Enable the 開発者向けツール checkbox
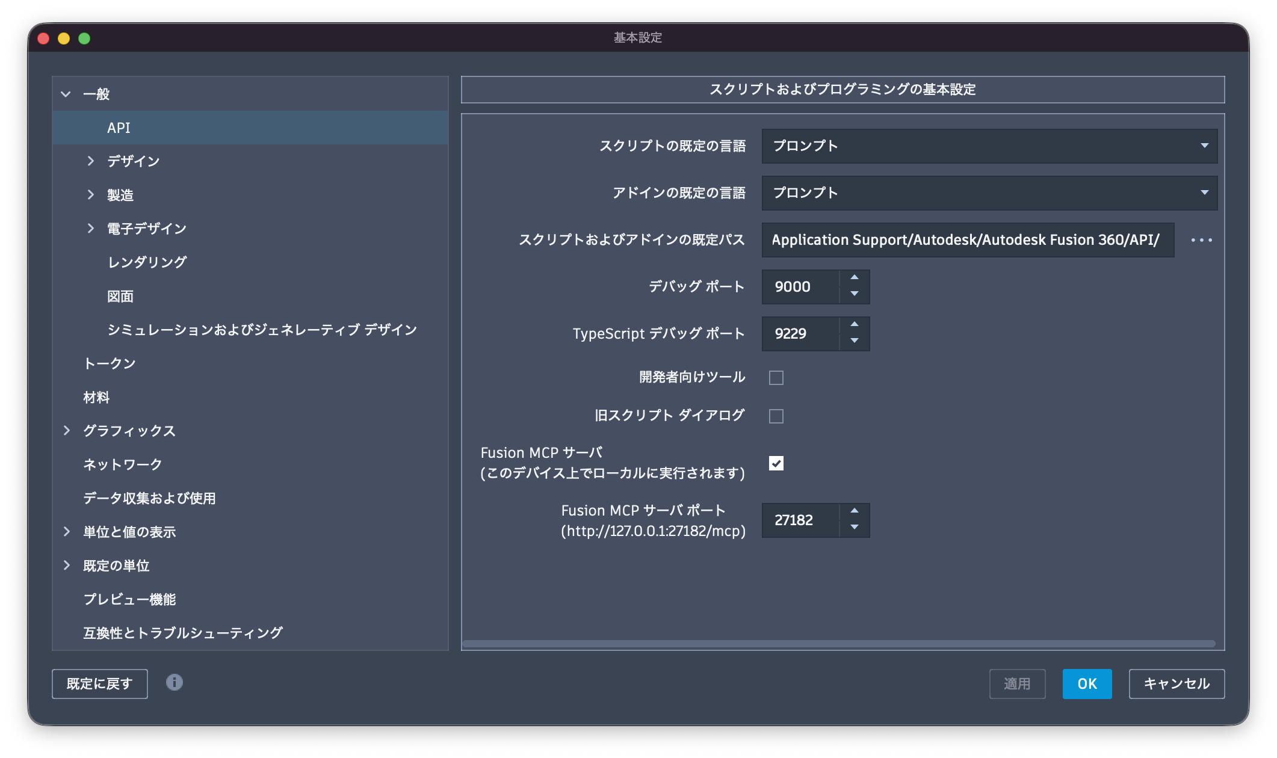Image resolution: width=1277 pixels, height=758 pixels. pyautogui.click(x=776, y=378)
